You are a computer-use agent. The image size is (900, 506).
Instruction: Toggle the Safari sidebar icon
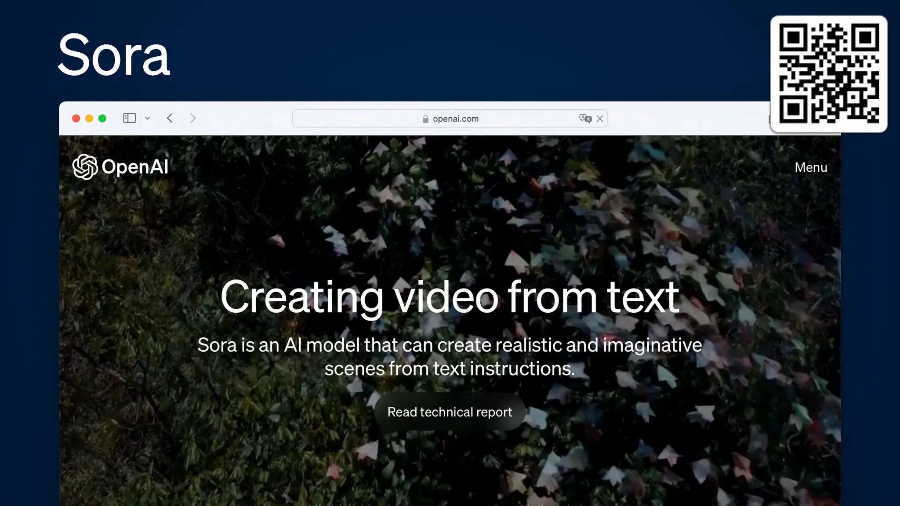(x=129, y=118)
